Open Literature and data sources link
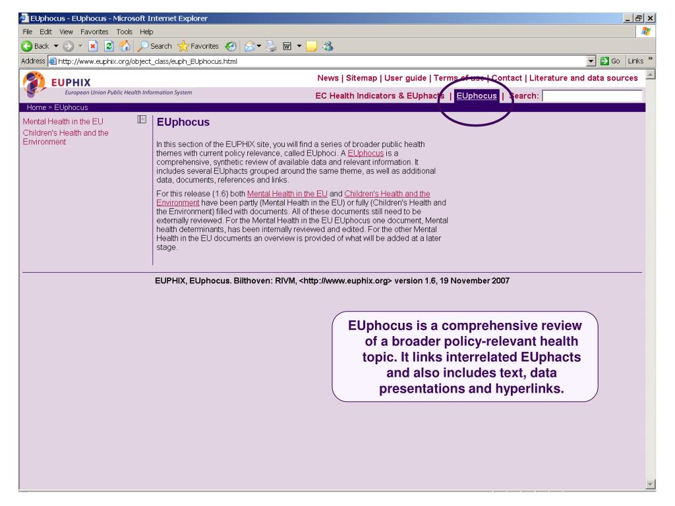675x506 pixels. 583,78
